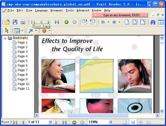
Task: Jump to the last page from the top toolbar
Action: (57, 22)
